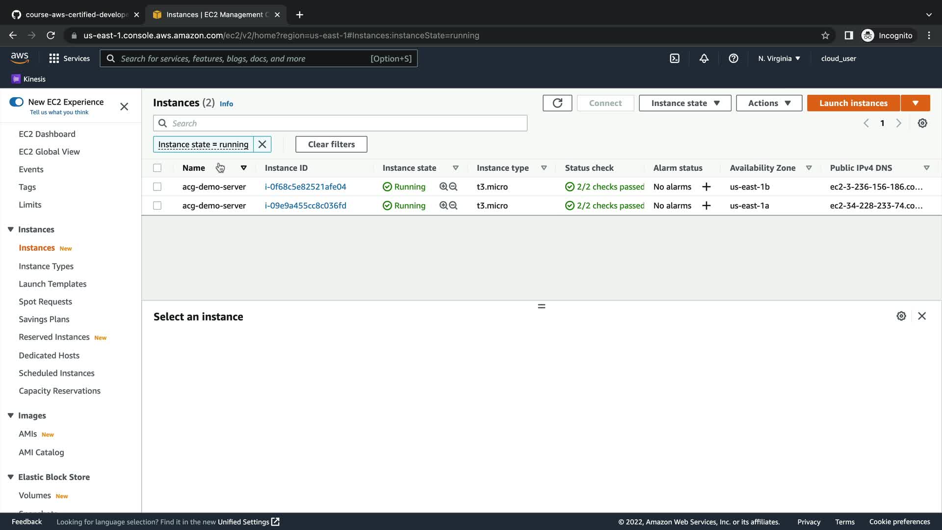Switch to the course-aws-certified-developer browser tab

coord(76,15)
